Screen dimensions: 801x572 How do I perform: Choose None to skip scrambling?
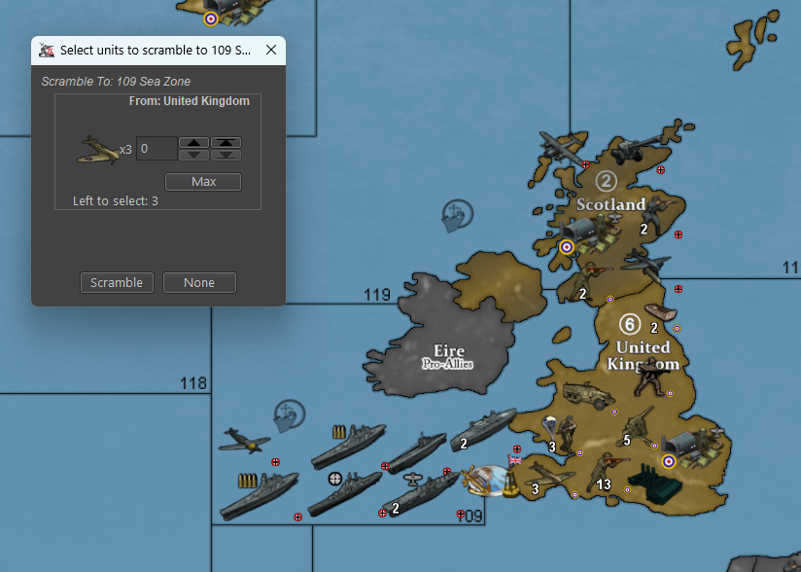pyautogui.click(x=199, y=282)
